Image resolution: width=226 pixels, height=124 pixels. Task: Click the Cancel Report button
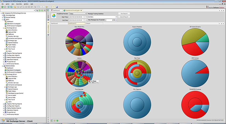(124, 17)
